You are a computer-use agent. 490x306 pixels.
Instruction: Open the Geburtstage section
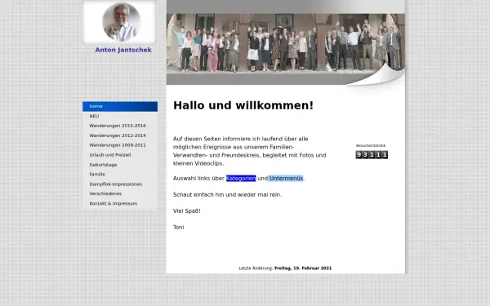(x=120, y=165)
